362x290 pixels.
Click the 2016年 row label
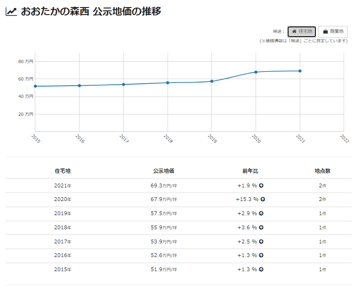tap(63, 255)
